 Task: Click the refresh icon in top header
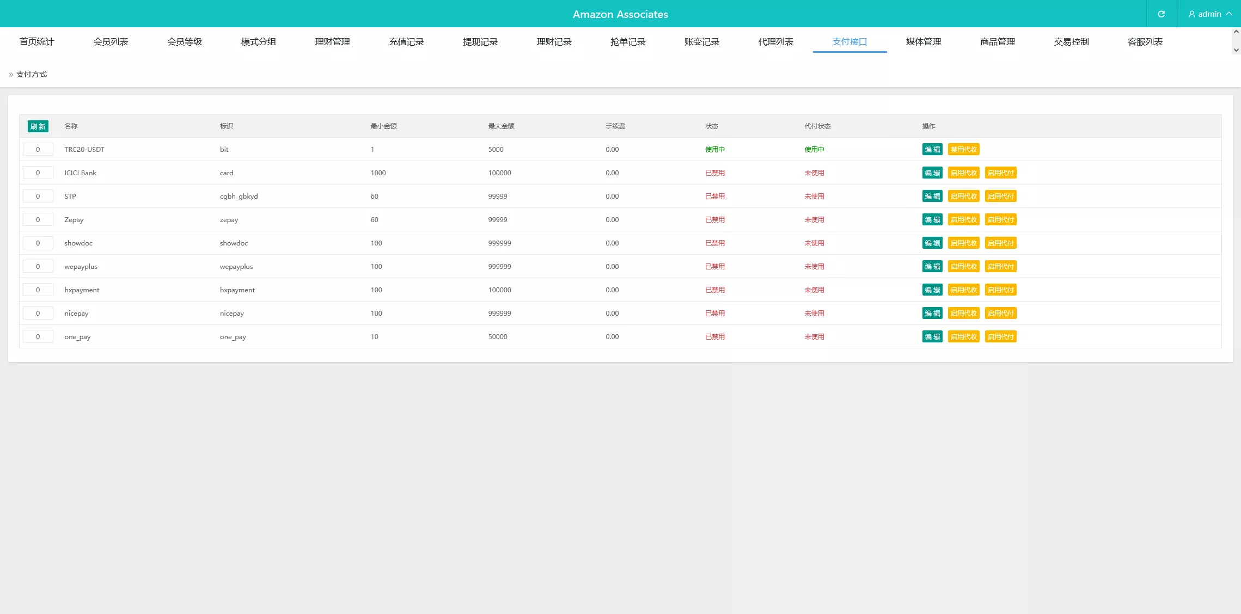[1161, 14]
